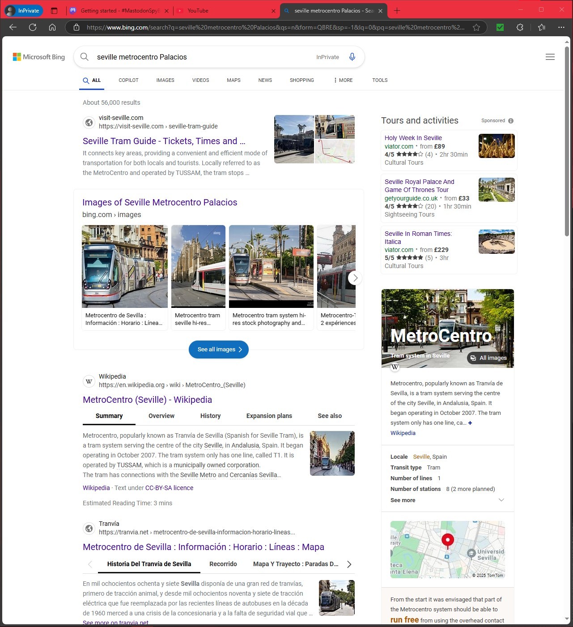Image resolution: width=573 pixels, height=627 pixels.
Task: Open Seville Royal Palace Game Of Thrones Tour
Action: 420,186
